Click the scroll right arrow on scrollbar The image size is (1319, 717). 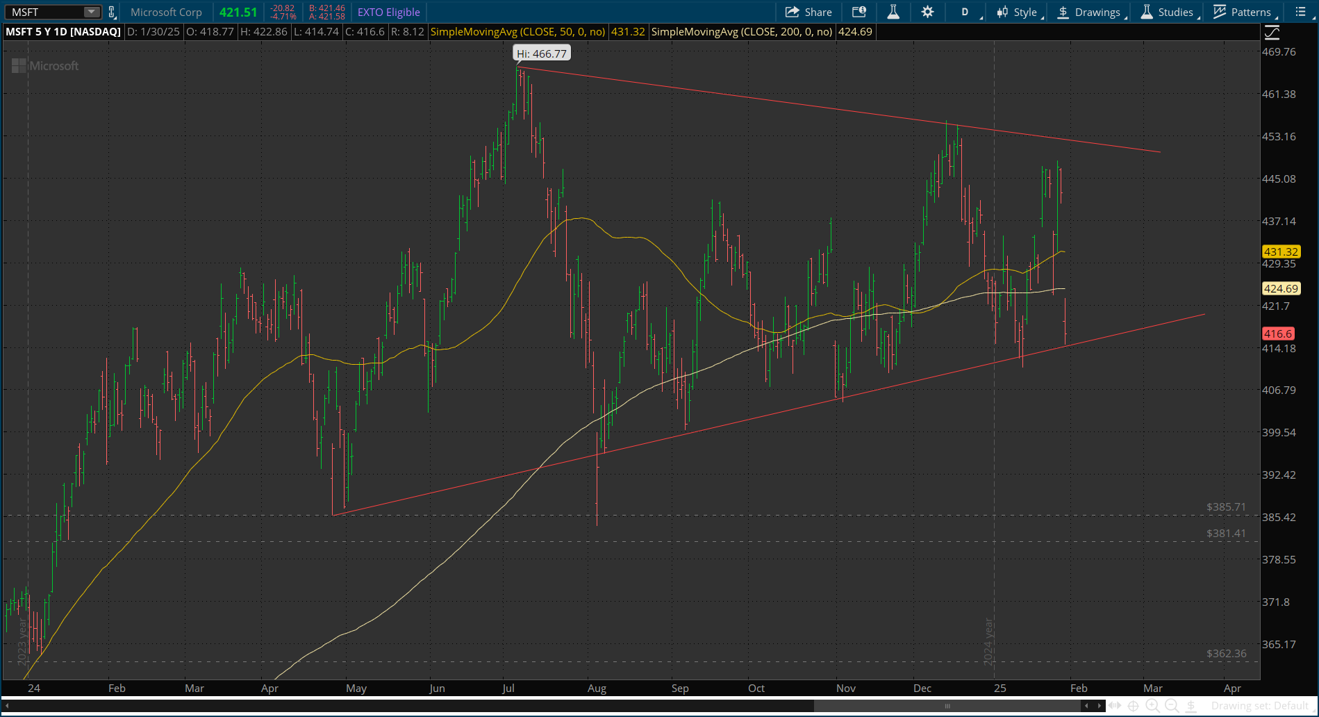click(1099, 706)
